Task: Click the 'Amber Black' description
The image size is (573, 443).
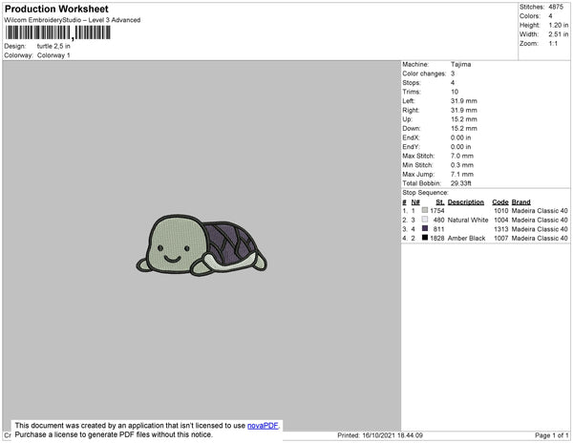Action: [x=466, y=238]
